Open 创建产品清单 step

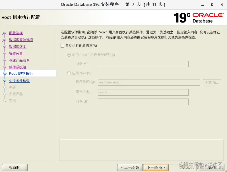19,60
